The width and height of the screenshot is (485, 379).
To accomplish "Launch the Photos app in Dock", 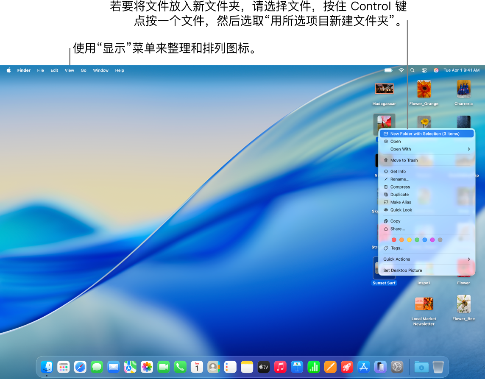I will pyautogui.click(x=147, y=367).
